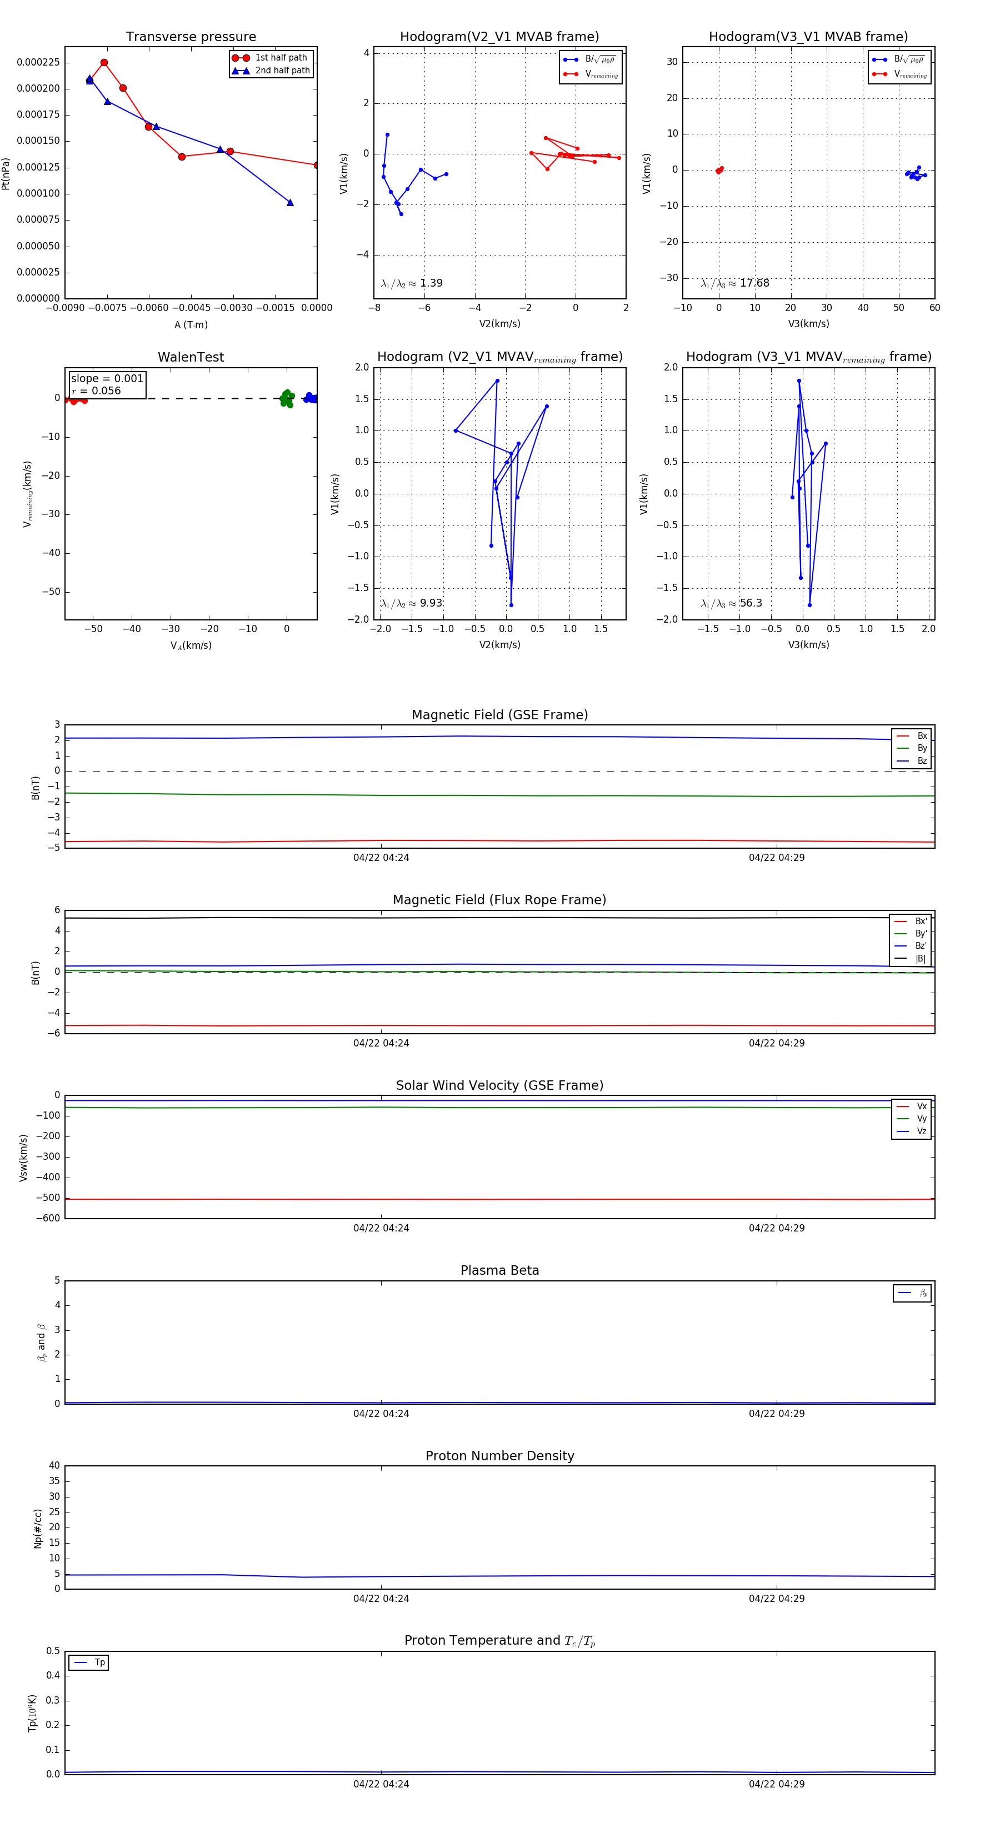
Task: Click the "Proton Number Density" title
Action: pos(499,1456)
